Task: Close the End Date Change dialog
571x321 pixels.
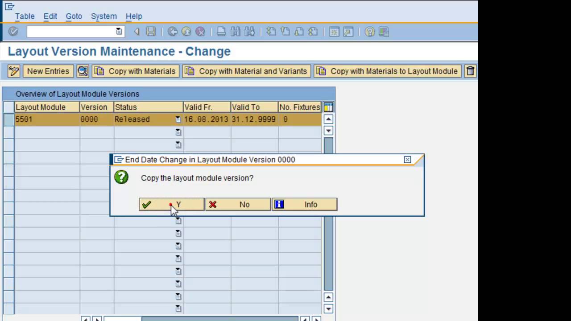Action: pyautogui.click(x=407, y=160)
